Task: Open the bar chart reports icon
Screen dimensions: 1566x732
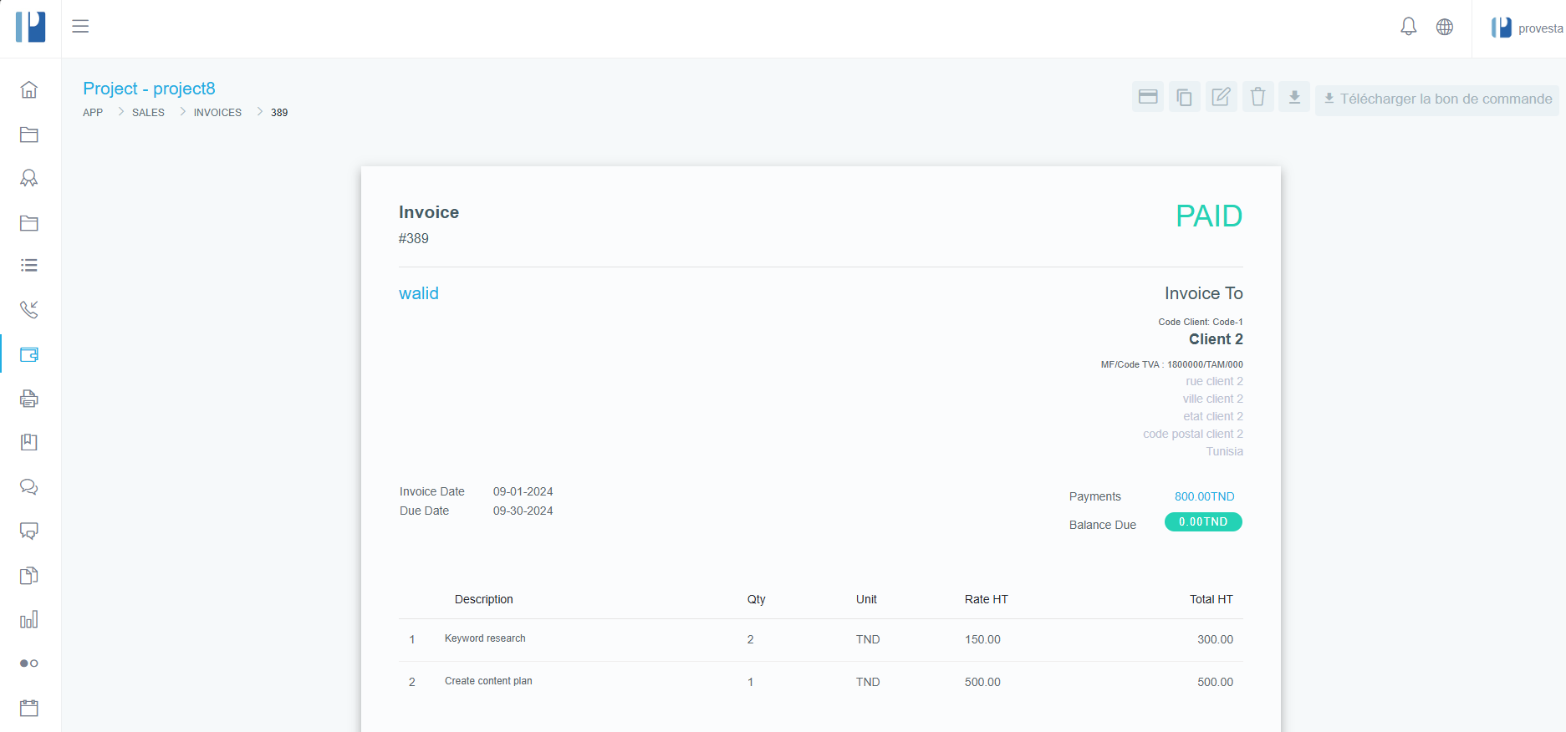Action: point(29,619)
